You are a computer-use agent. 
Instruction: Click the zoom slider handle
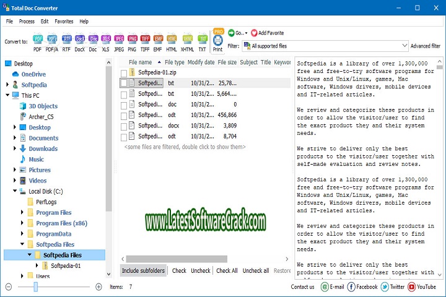35,286
